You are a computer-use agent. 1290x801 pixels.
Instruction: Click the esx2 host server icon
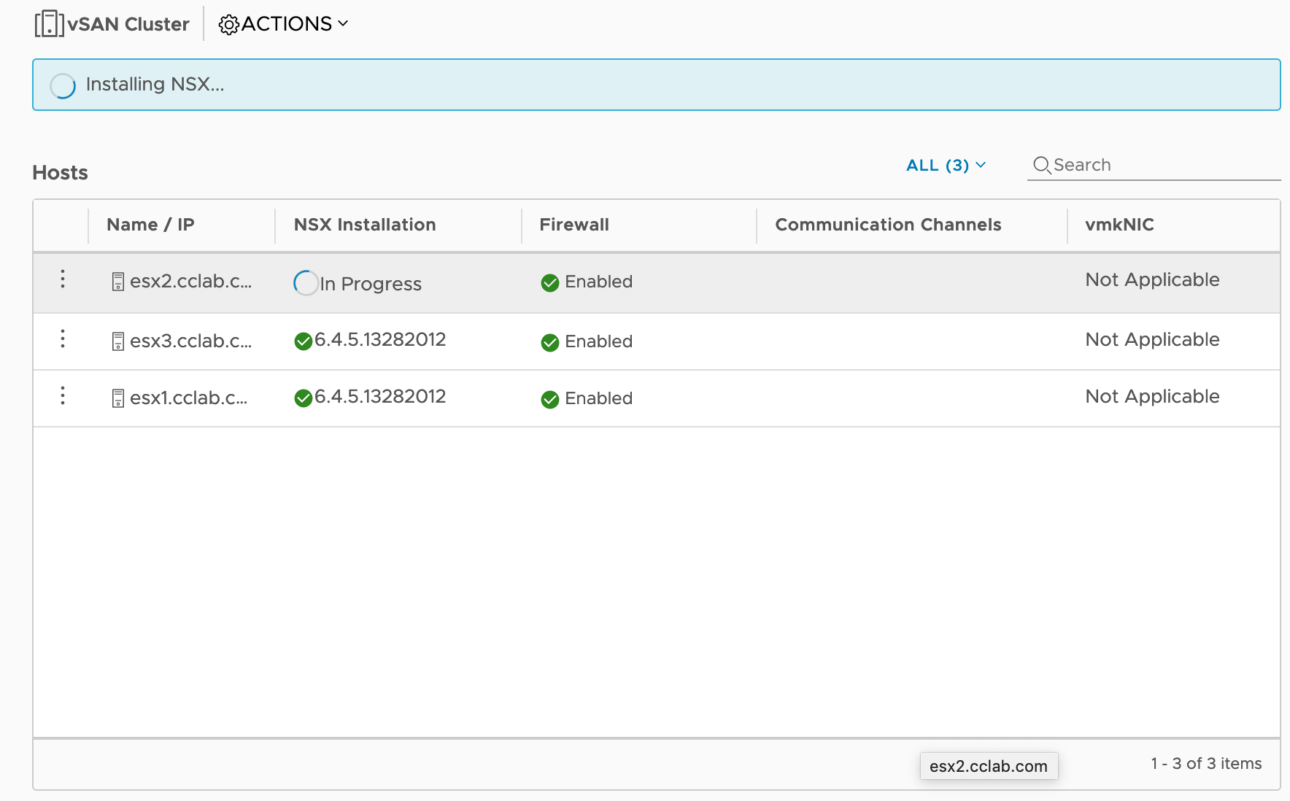click(118, 282)
